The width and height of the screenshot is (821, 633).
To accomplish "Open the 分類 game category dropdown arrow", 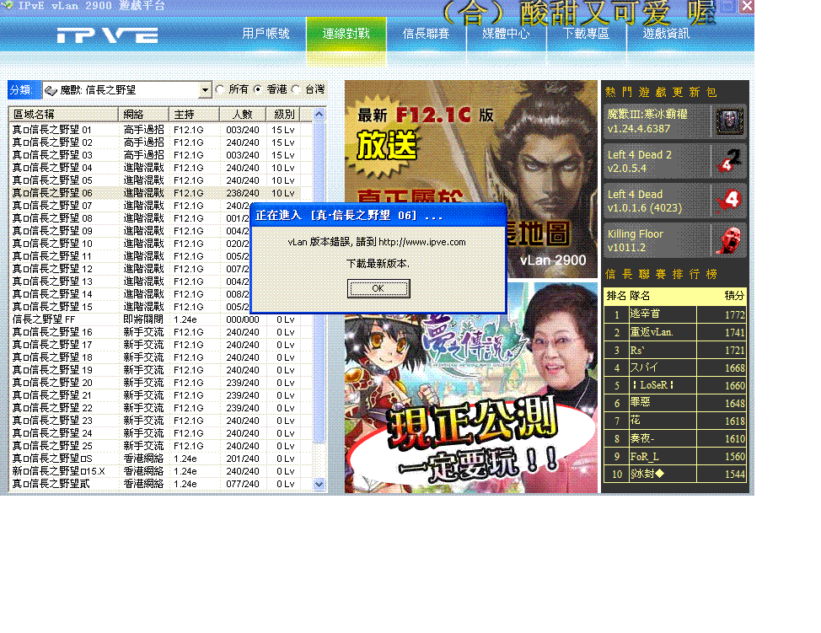I will [205, 90].
